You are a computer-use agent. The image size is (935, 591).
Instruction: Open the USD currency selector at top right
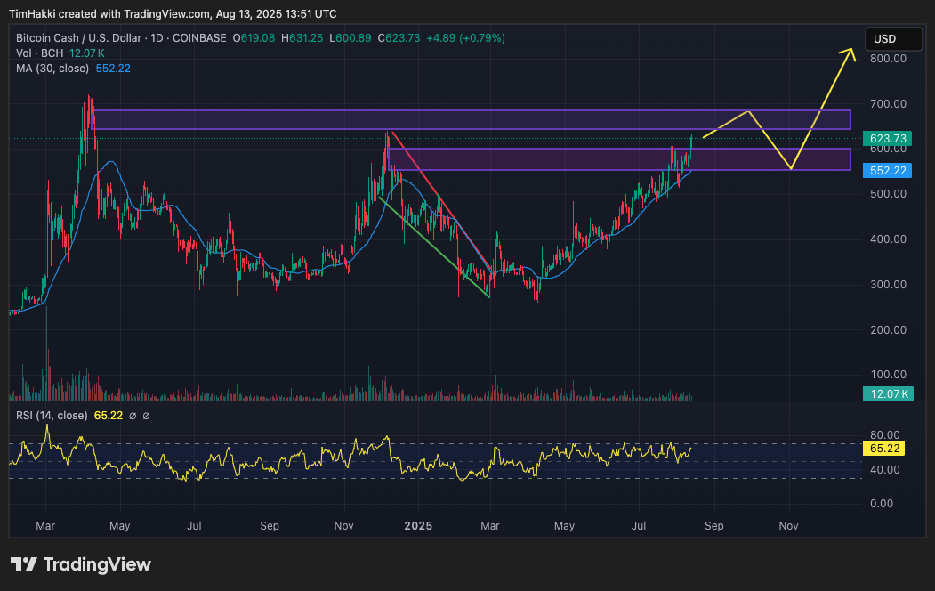coord(893,38)
